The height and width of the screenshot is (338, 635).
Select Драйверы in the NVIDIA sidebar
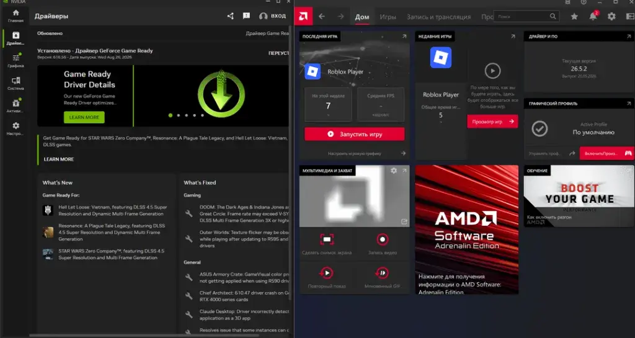[x=16, y=38]
